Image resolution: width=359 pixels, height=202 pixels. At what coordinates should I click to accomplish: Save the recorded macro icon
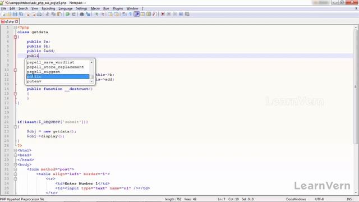(187, 14)
